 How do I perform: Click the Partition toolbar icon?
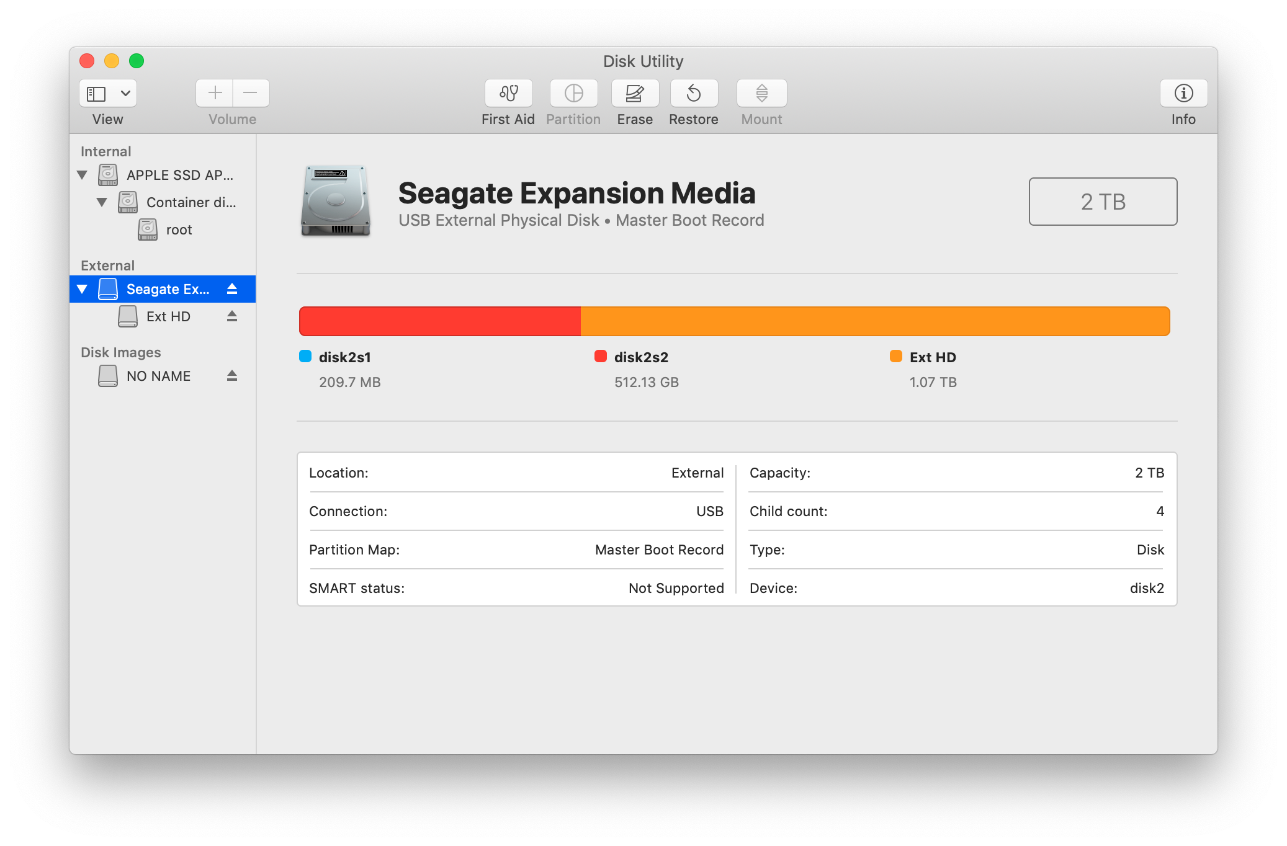(x=573, y=93)
